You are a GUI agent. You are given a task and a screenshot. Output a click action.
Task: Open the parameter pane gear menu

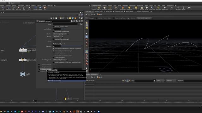72,21
